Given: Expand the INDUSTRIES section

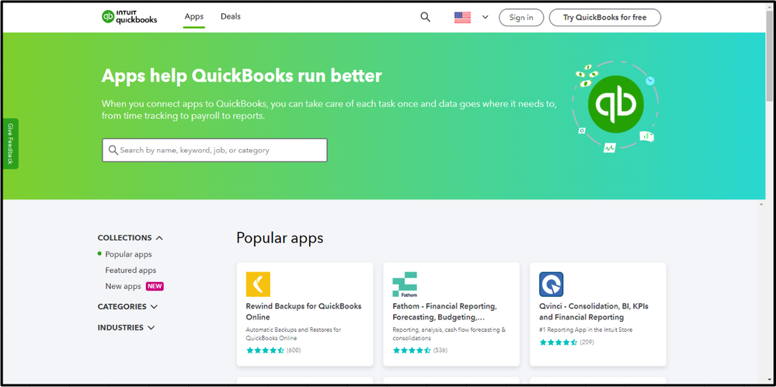Looking at the screenshot, I should tap(126, 328).
